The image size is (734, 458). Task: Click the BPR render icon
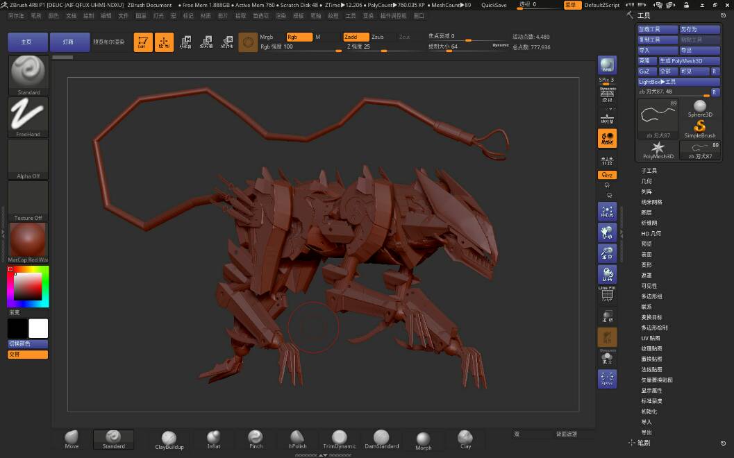607,66
